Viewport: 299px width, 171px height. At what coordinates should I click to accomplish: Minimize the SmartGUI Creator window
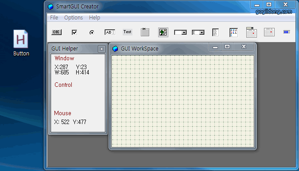pyautogui.click(x=257, y=4)
